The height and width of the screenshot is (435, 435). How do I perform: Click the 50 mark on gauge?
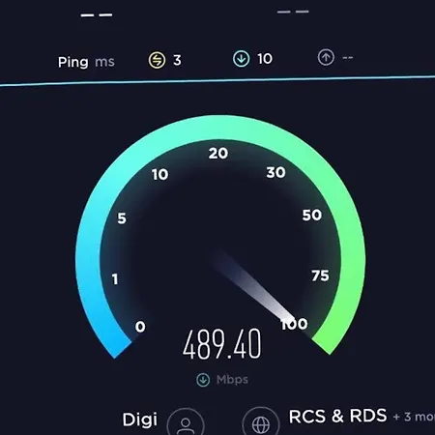311,215
